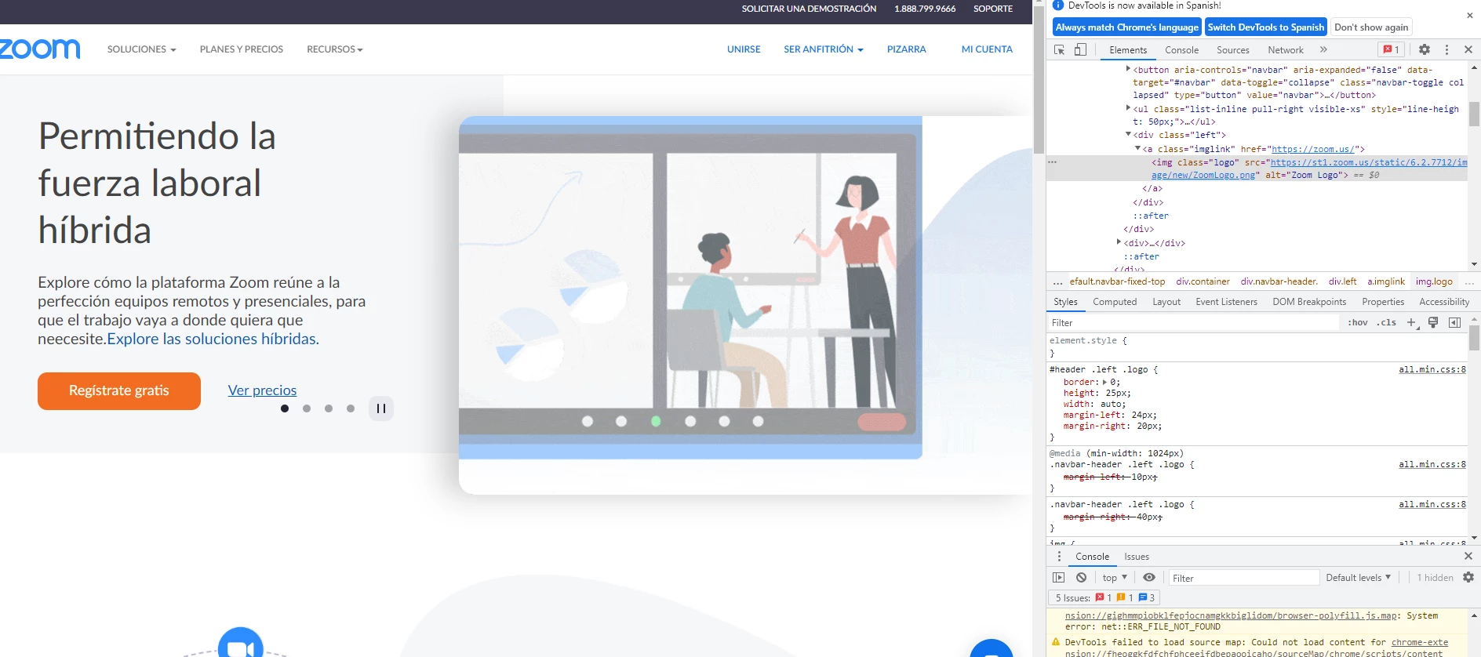This screenshot has width=1481, height=657.
Task: Click the Regístrate gratis button
Action: (x=119, y=390)
